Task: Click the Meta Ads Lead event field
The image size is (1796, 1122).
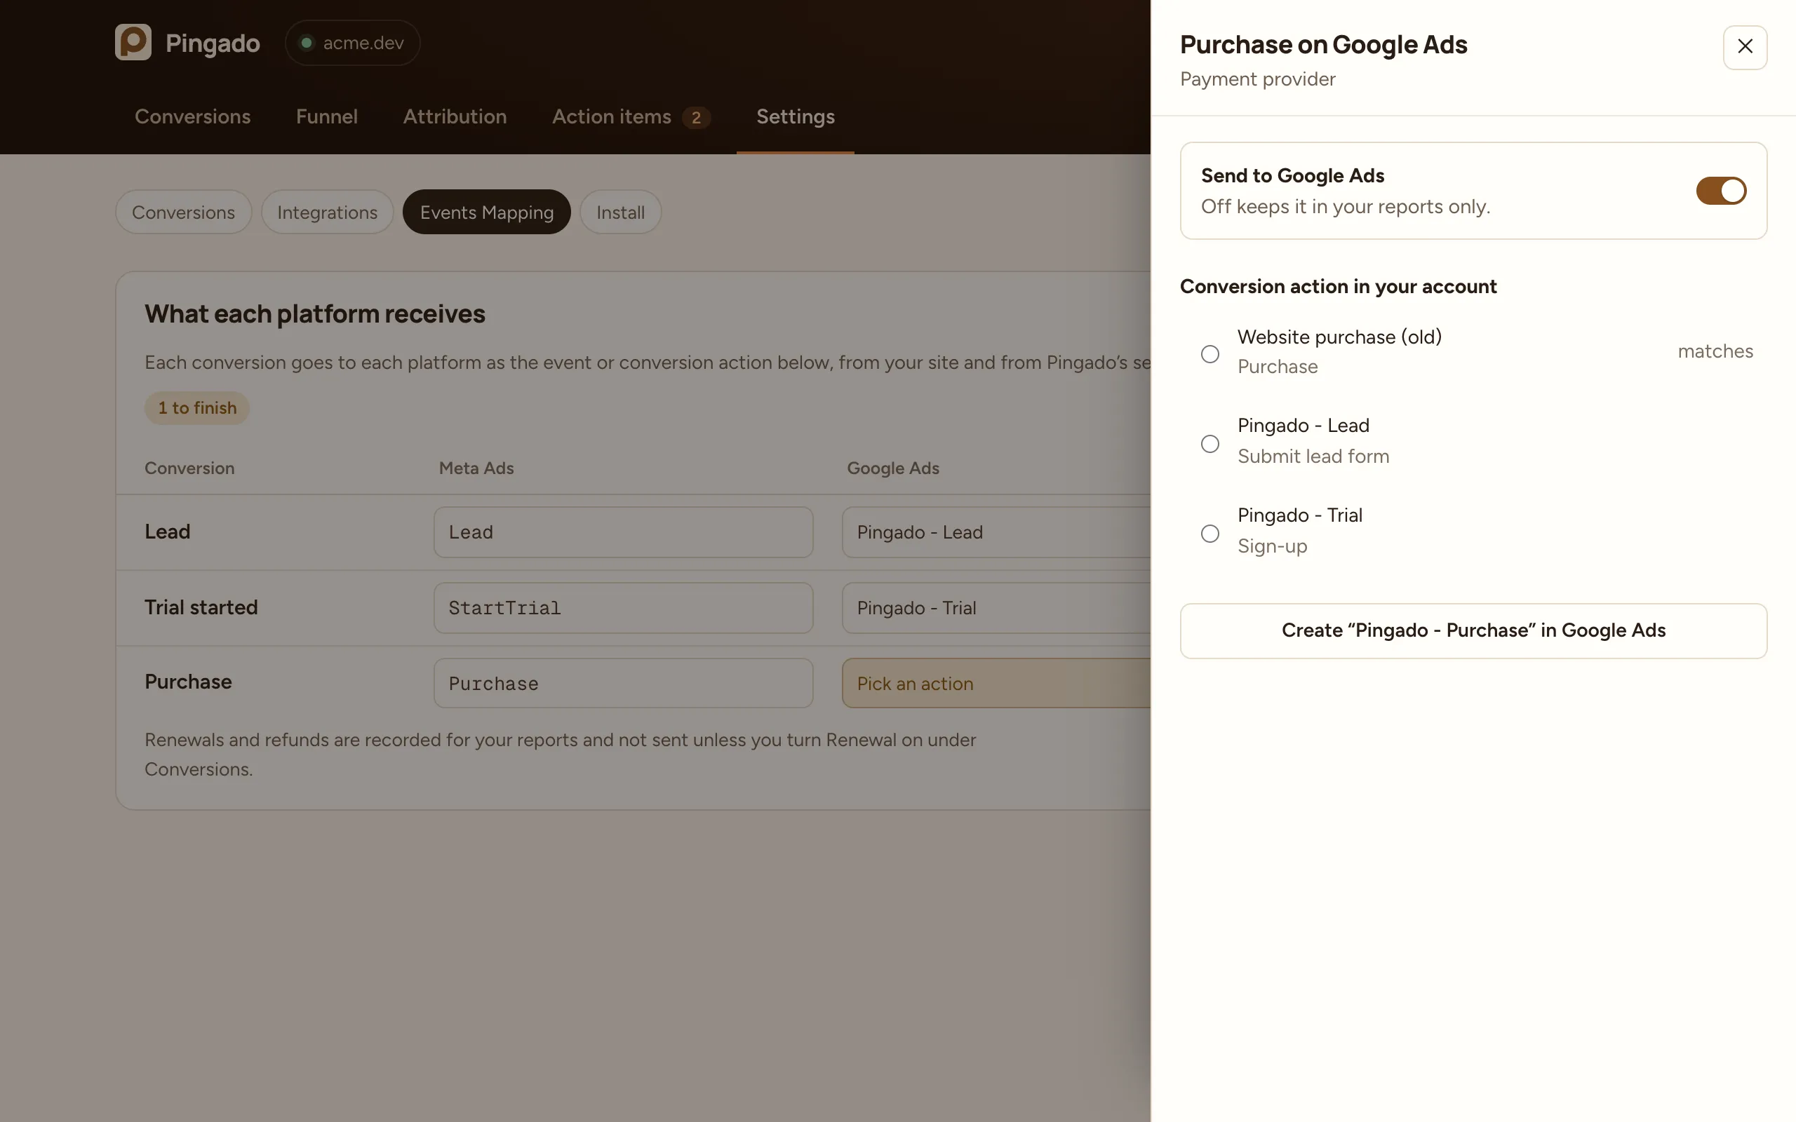Action: click(624, 532)
